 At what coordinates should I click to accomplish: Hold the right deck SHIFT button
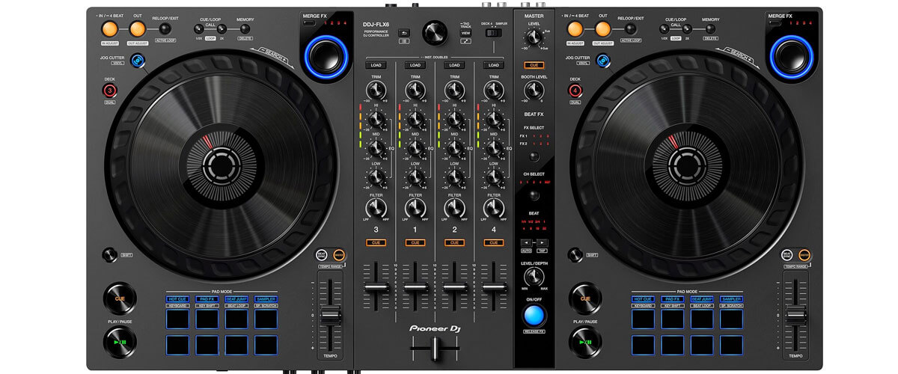tap(575, 254)
